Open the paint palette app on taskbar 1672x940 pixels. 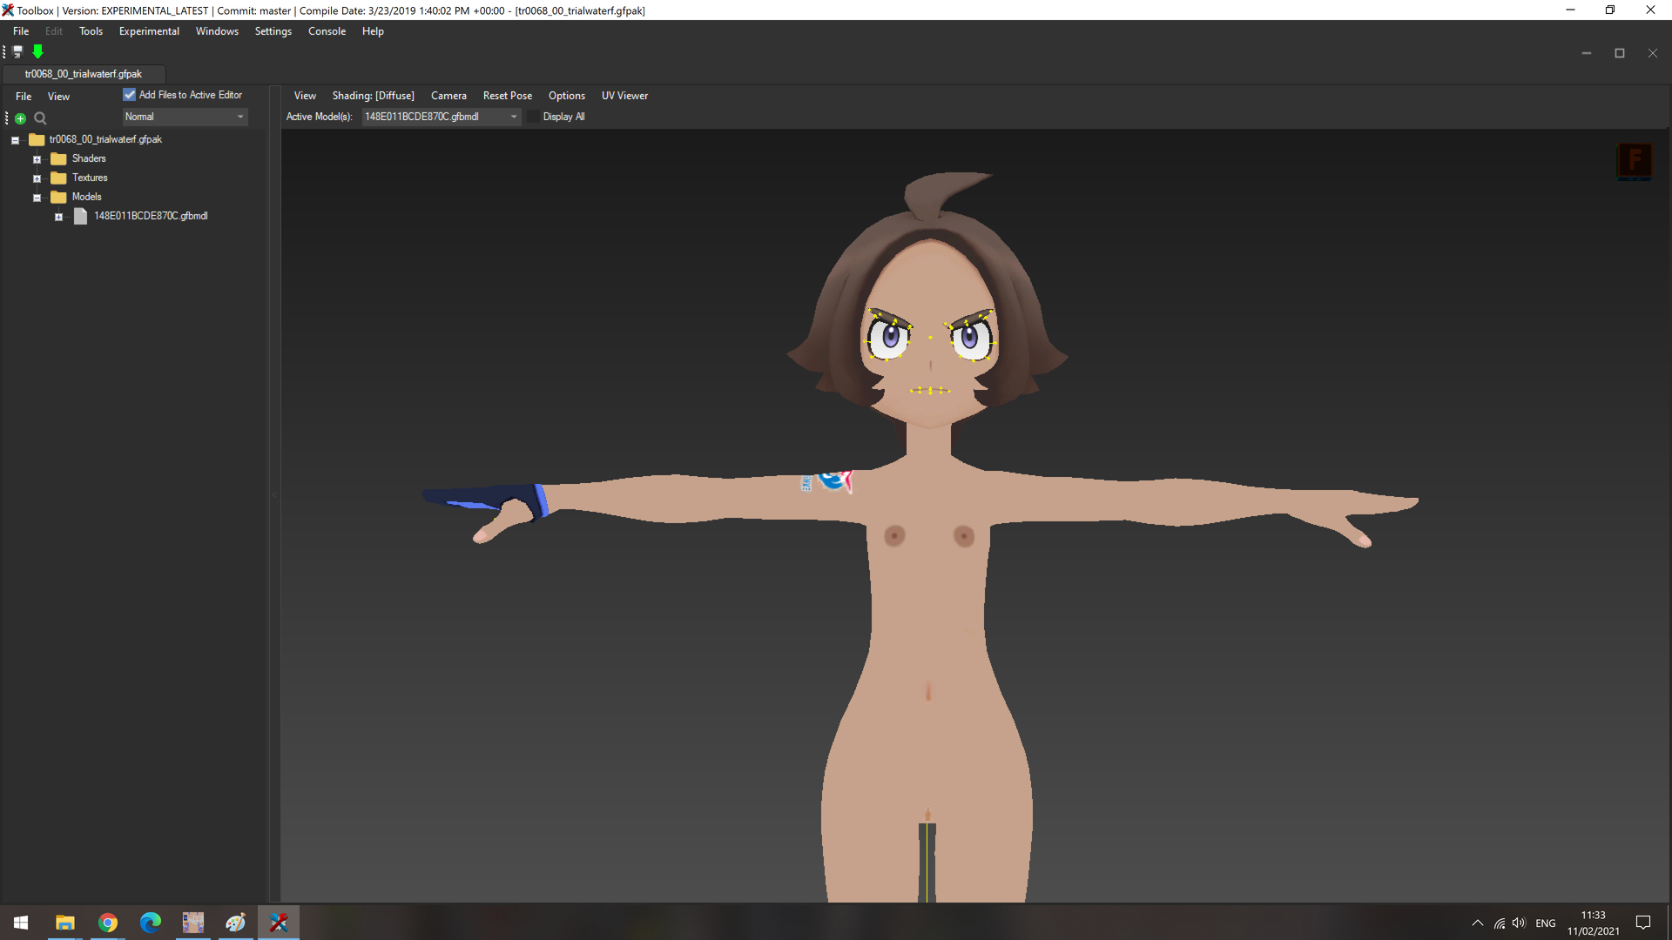(235, 923)
